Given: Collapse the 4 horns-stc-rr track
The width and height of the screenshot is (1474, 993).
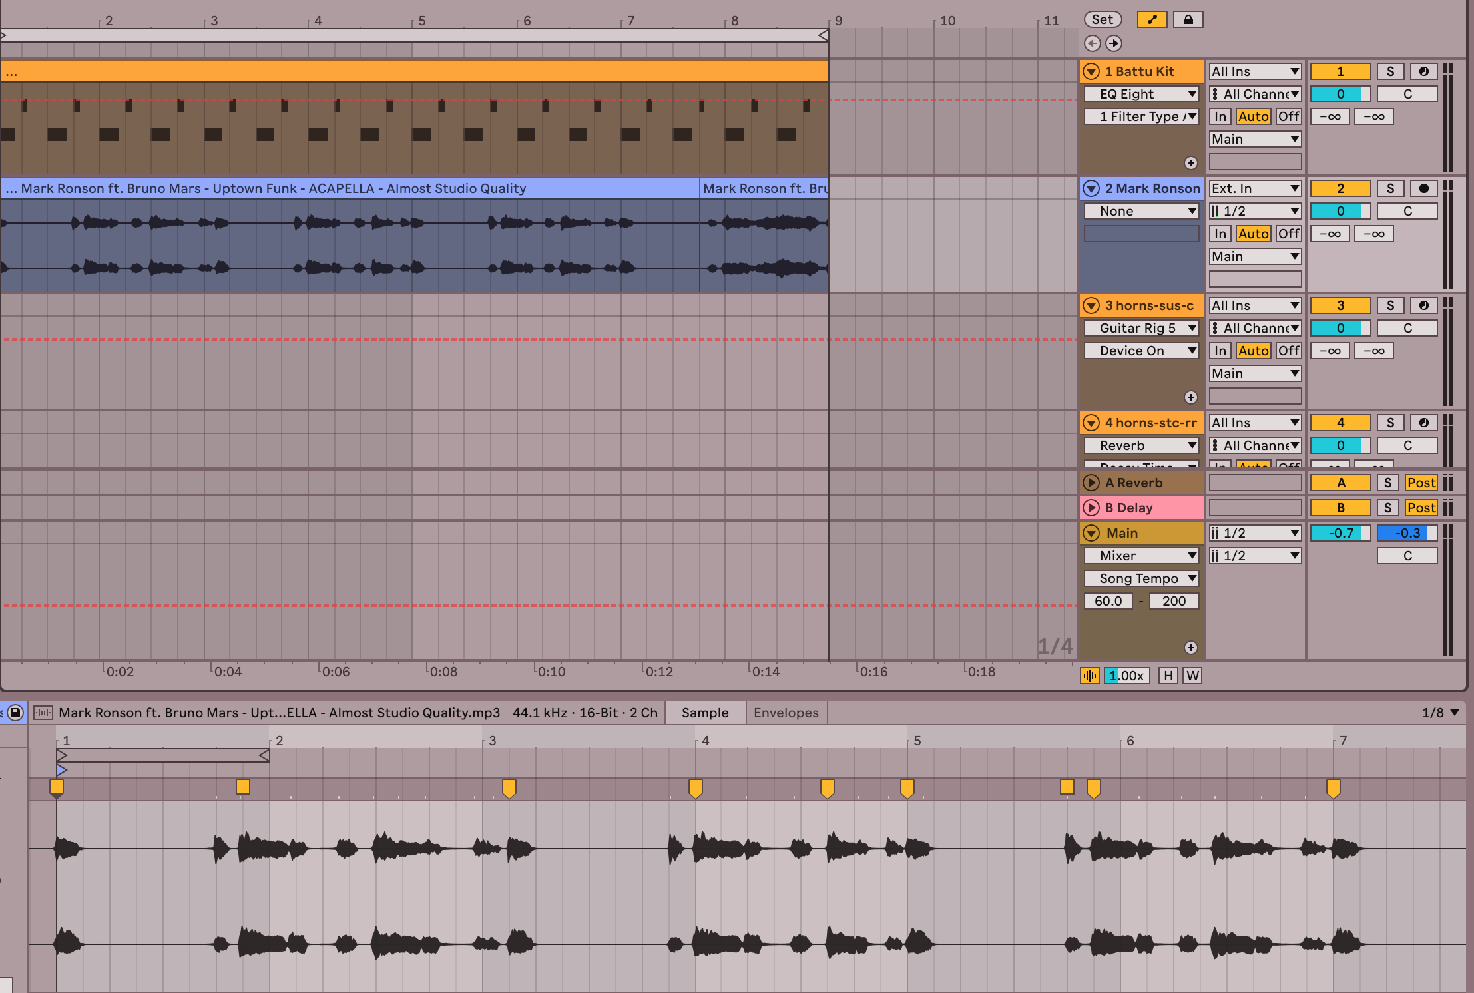Looking at the screenshot, I should tap(1091, 423).
